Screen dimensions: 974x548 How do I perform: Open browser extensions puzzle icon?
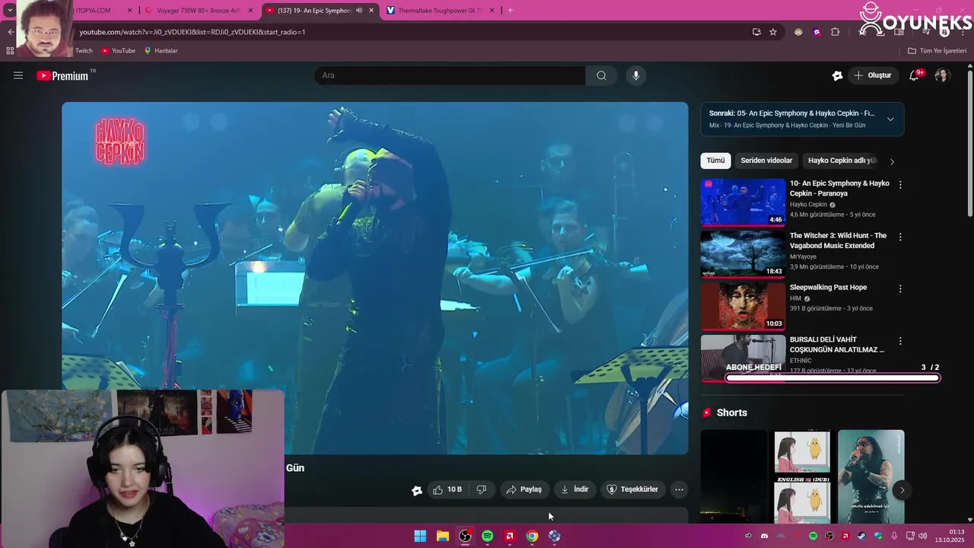coord(836,32)
